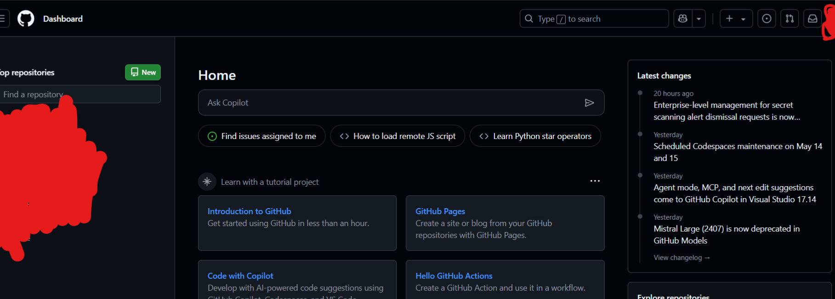Open the notifications inbox icon

coord(812,19)
